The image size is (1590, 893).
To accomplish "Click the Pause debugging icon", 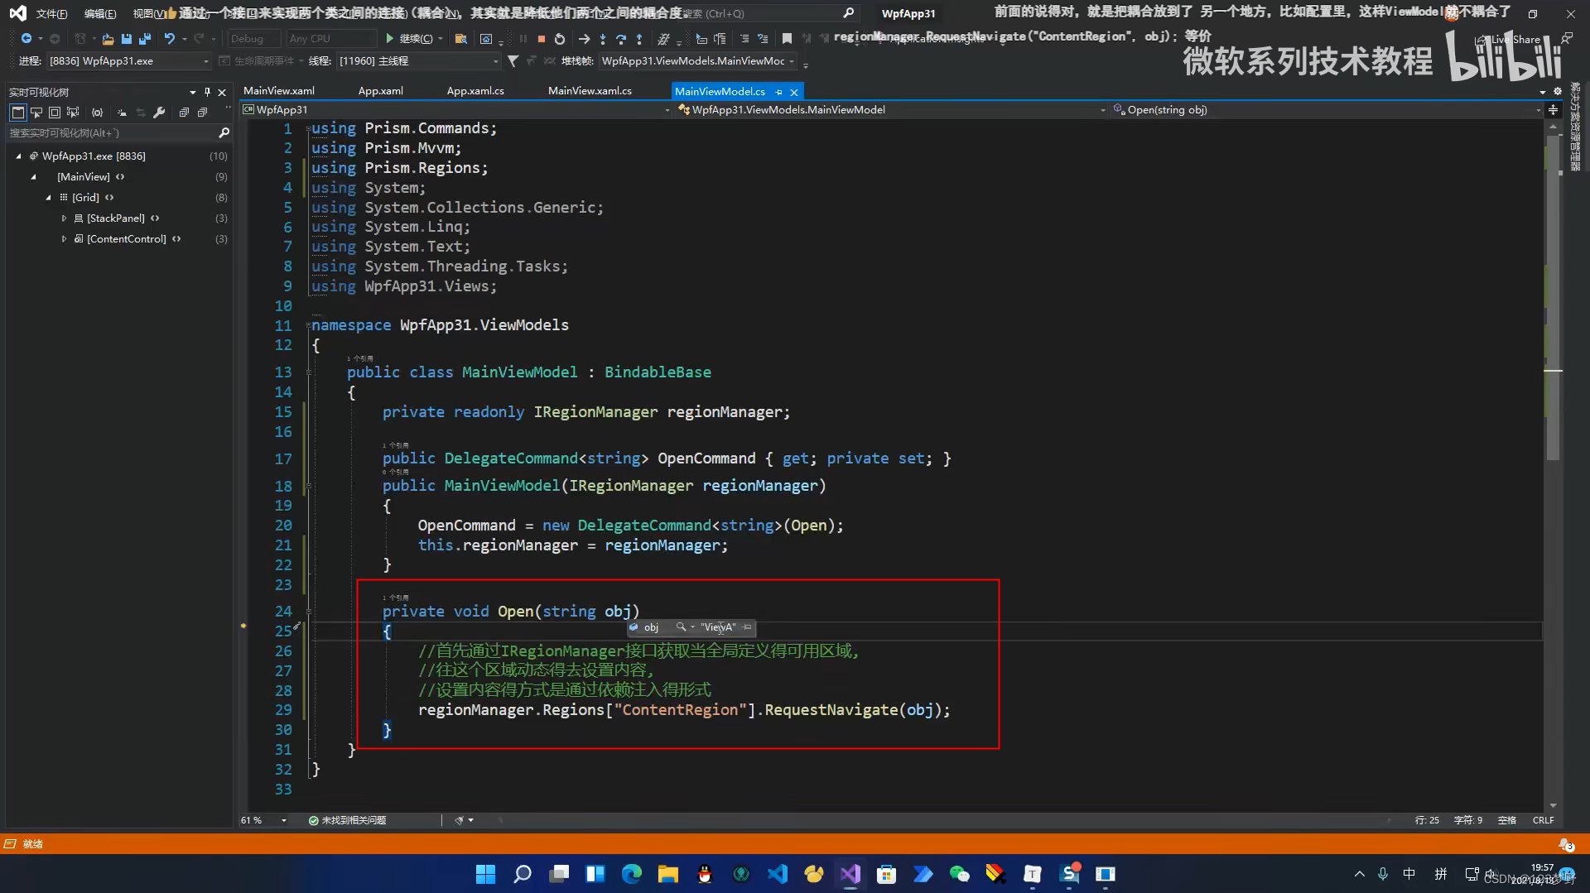I will (523, 39).
